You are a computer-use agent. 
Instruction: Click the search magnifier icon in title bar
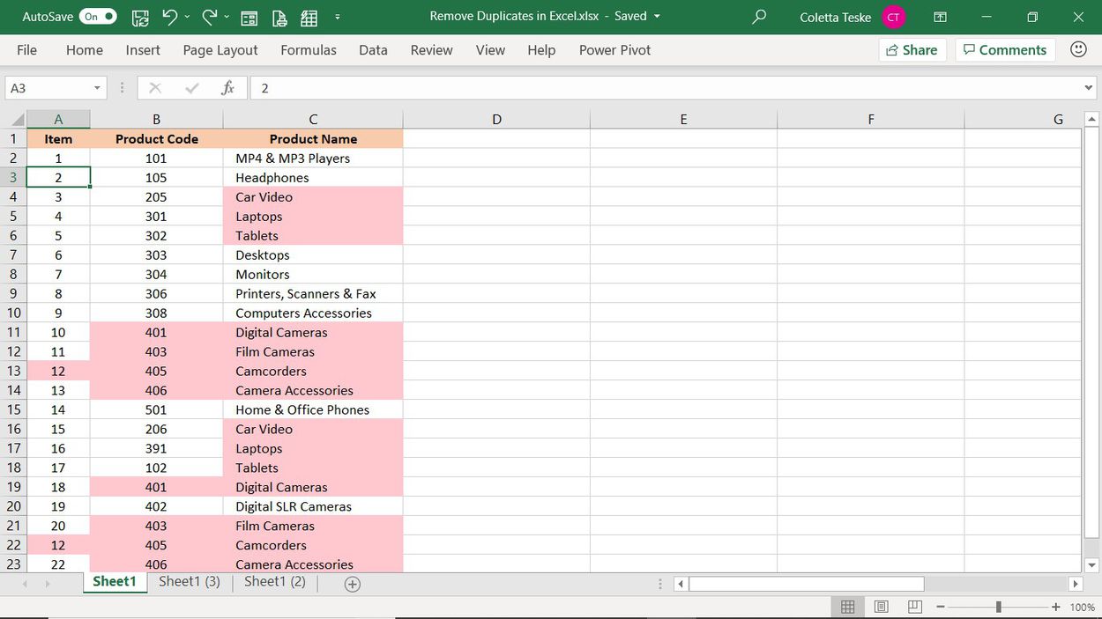pos(758,17)
